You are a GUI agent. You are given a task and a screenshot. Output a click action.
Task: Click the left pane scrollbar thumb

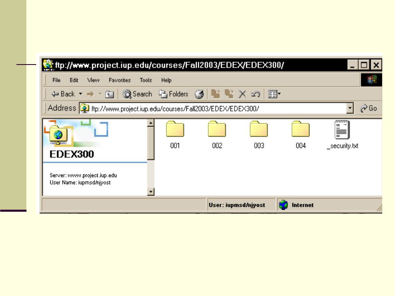click(x=151, y=143)
